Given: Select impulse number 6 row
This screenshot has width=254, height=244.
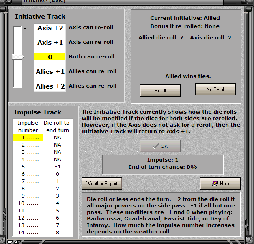Looking at the screenshot, I should click(43, 174).
